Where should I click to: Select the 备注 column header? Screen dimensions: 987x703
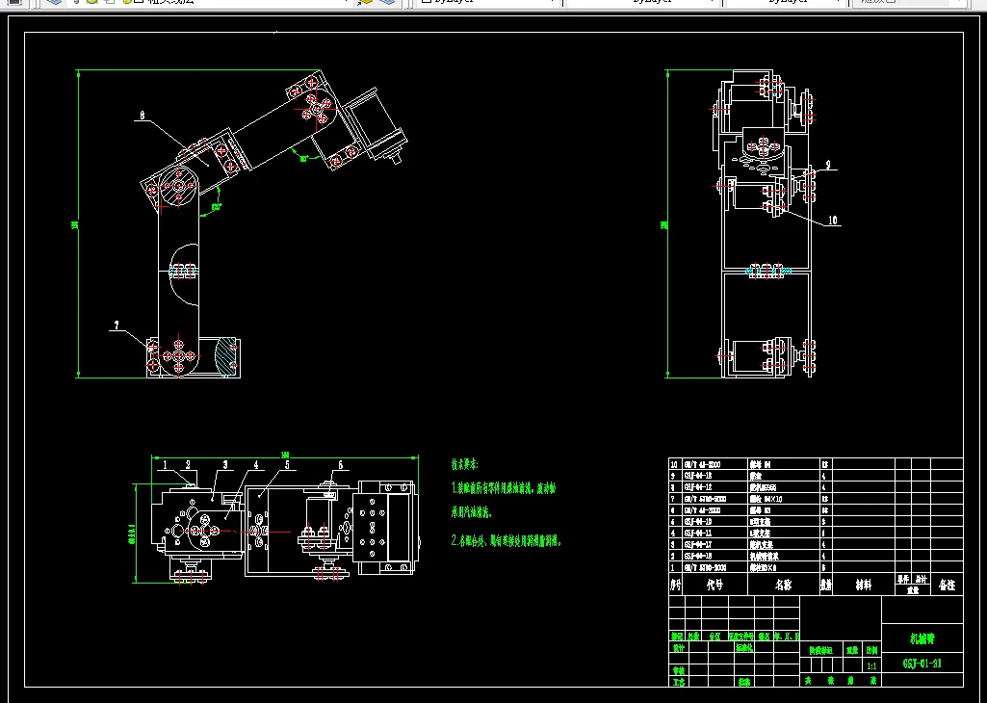click(x=947, y=585)
